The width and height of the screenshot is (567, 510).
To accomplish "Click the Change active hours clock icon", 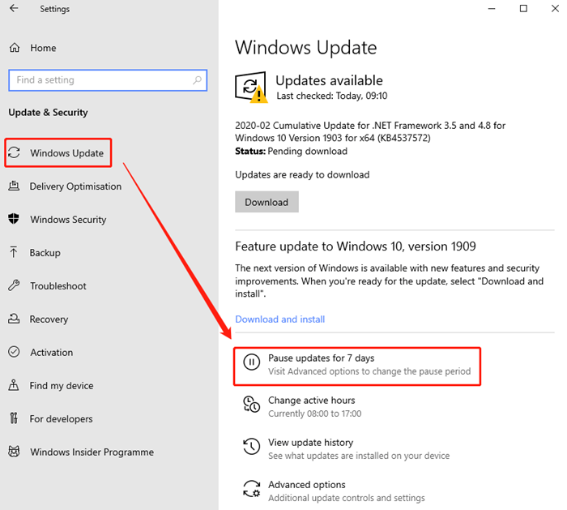I will [x=252, y=405].
